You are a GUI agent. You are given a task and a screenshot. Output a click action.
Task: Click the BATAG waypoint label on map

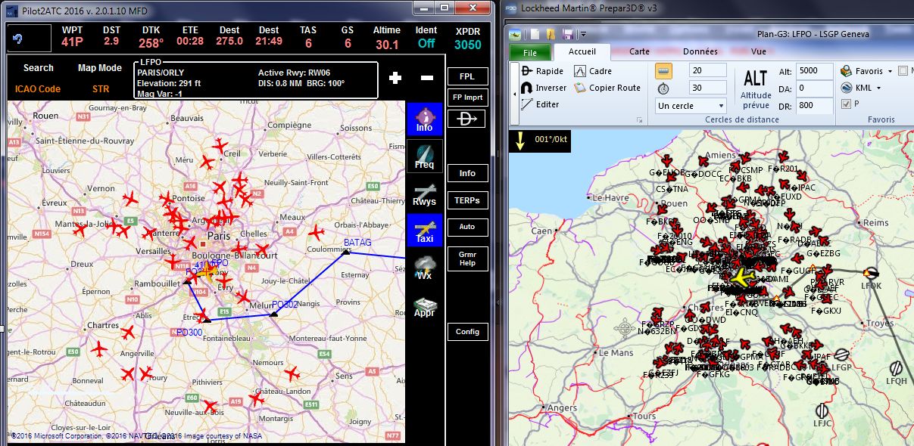click(x=357, y=243)
